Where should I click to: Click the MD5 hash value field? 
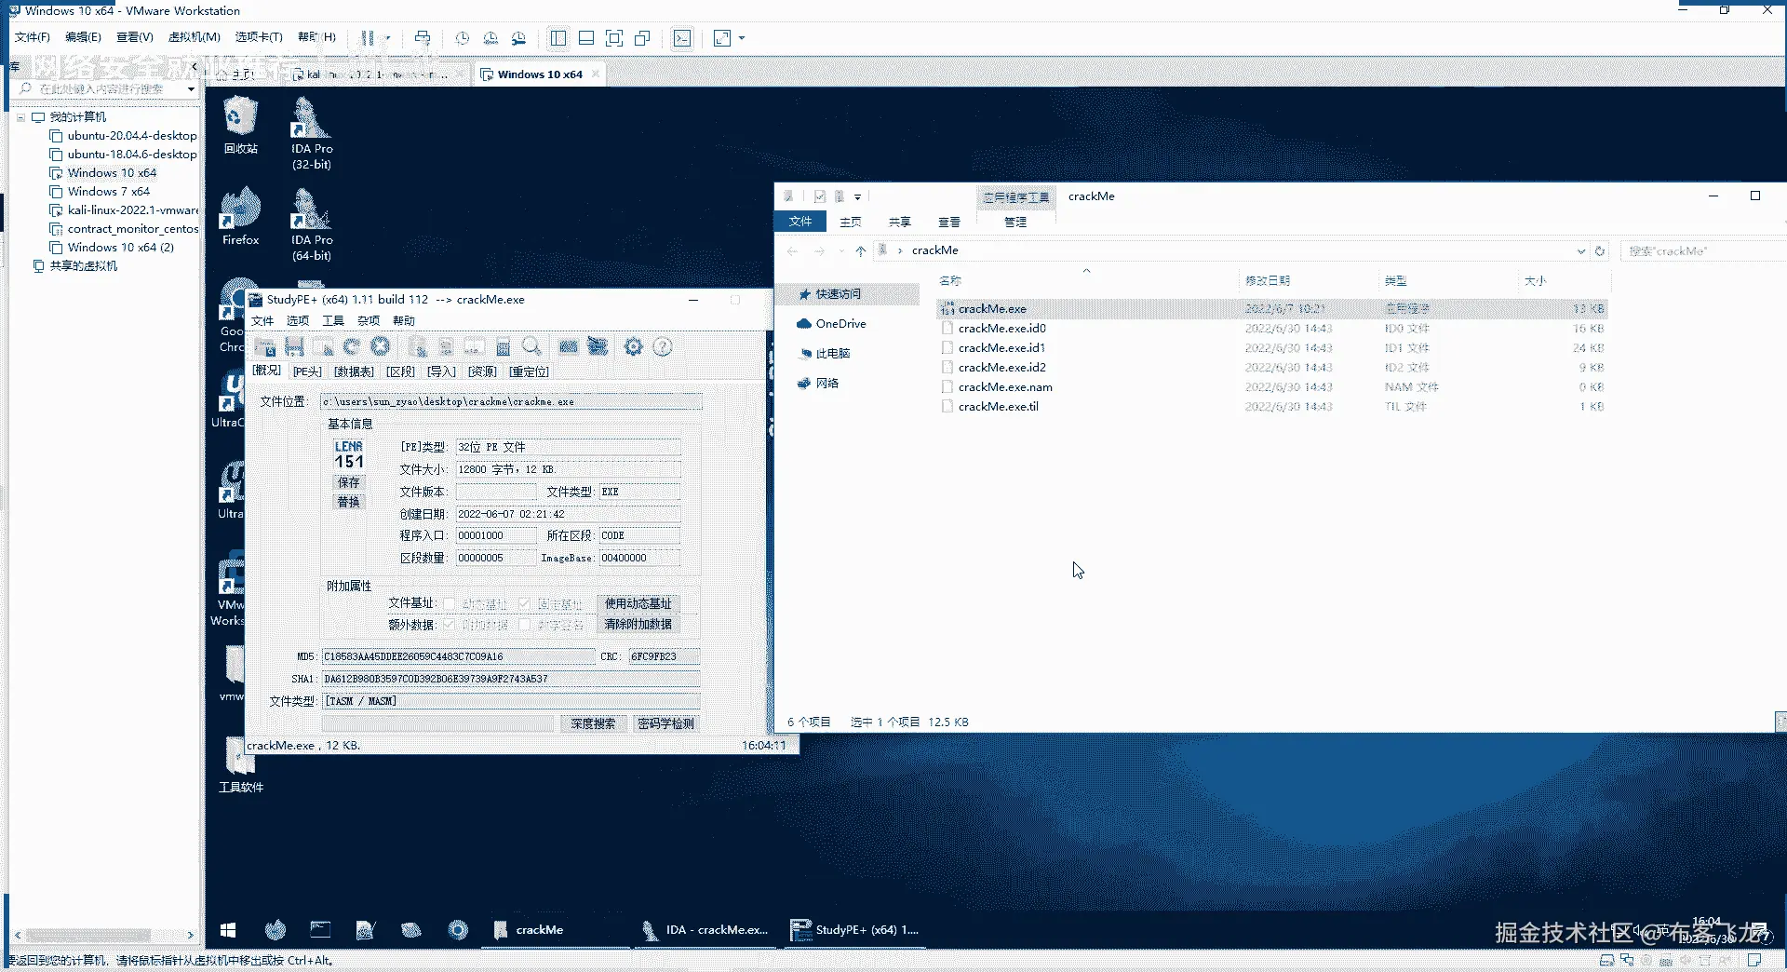coord(459,656)
